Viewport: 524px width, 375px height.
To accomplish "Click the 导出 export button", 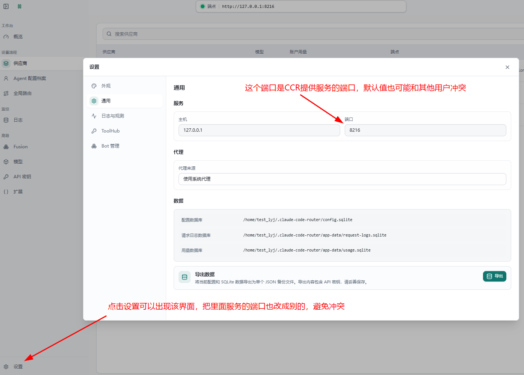I will (495, 276).
